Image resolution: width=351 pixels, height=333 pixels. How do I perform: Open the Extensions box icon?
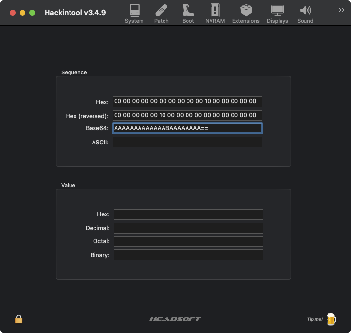(246, 13)
